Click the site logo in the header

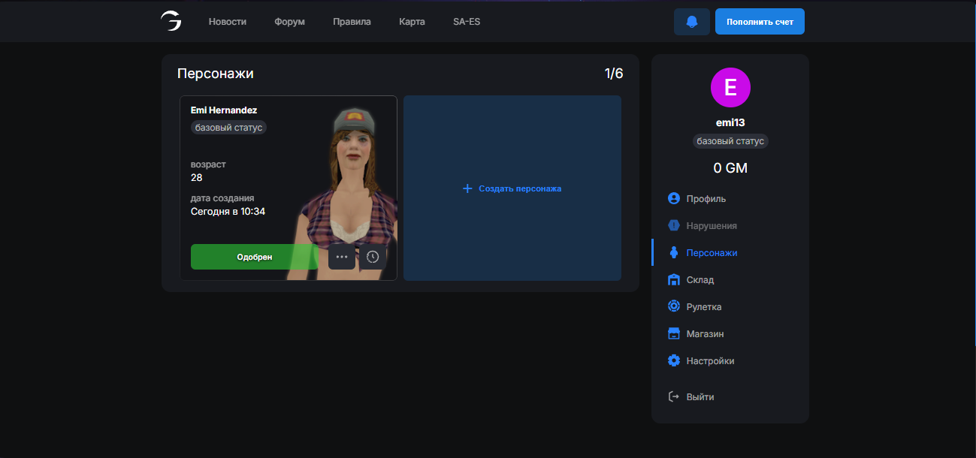coord(171,22)
